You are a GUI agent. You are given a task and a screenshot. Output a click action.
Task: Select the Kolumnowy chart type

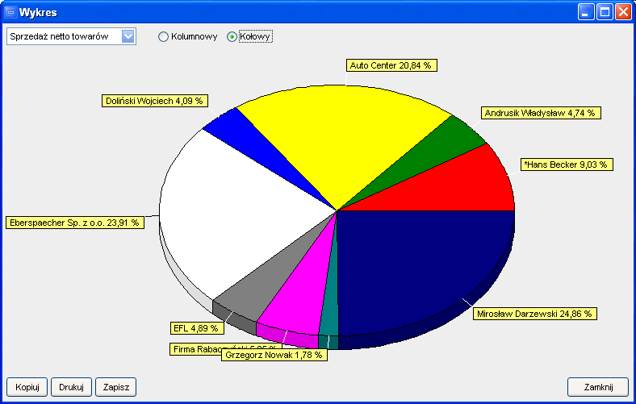pos(188,36)
